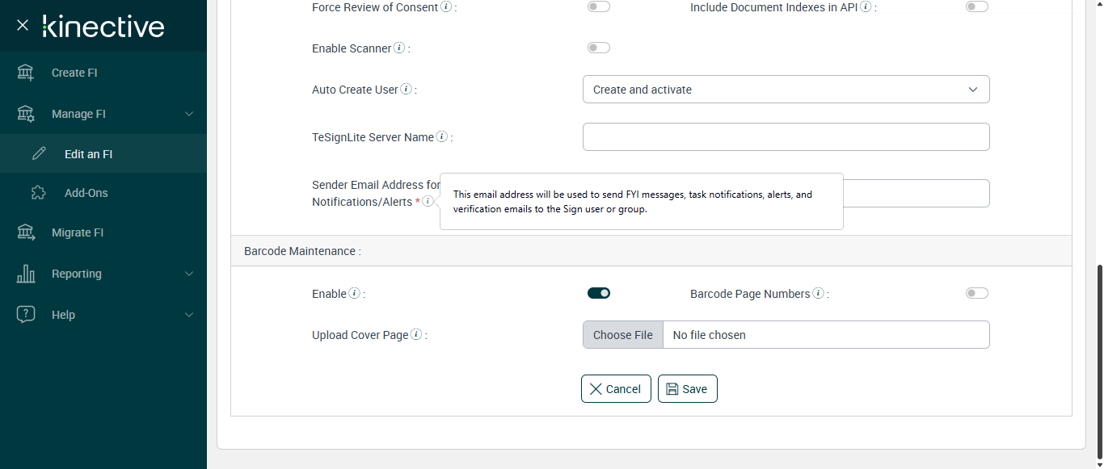Viewport: 1104px width, 469px height.
Task: Click info icon next to Upload Cover Page
Action: (x=416, y=335)
